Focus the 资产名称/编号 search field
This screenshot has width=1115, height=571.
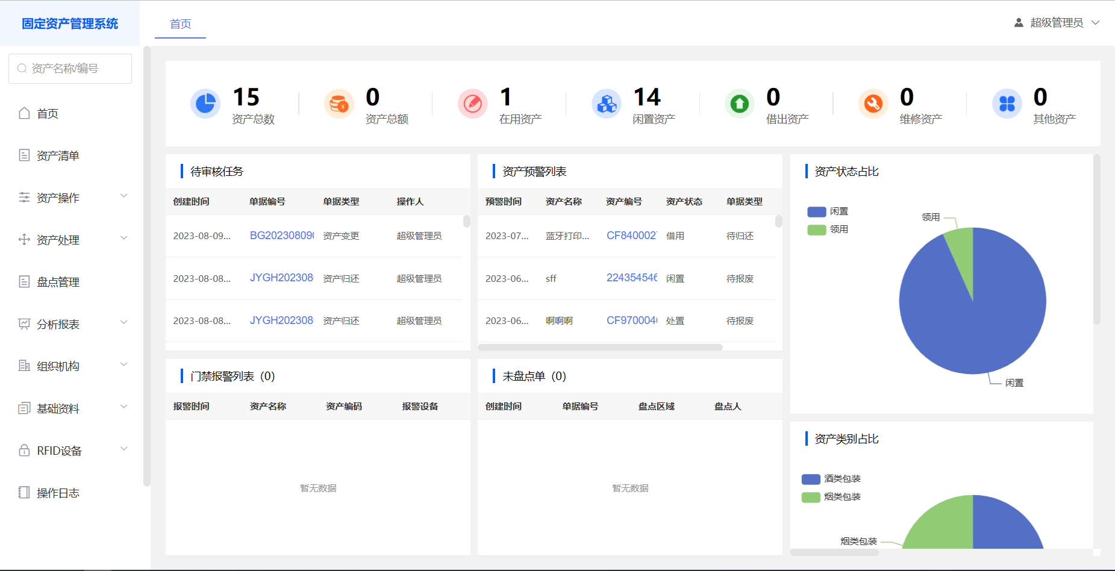70,69
